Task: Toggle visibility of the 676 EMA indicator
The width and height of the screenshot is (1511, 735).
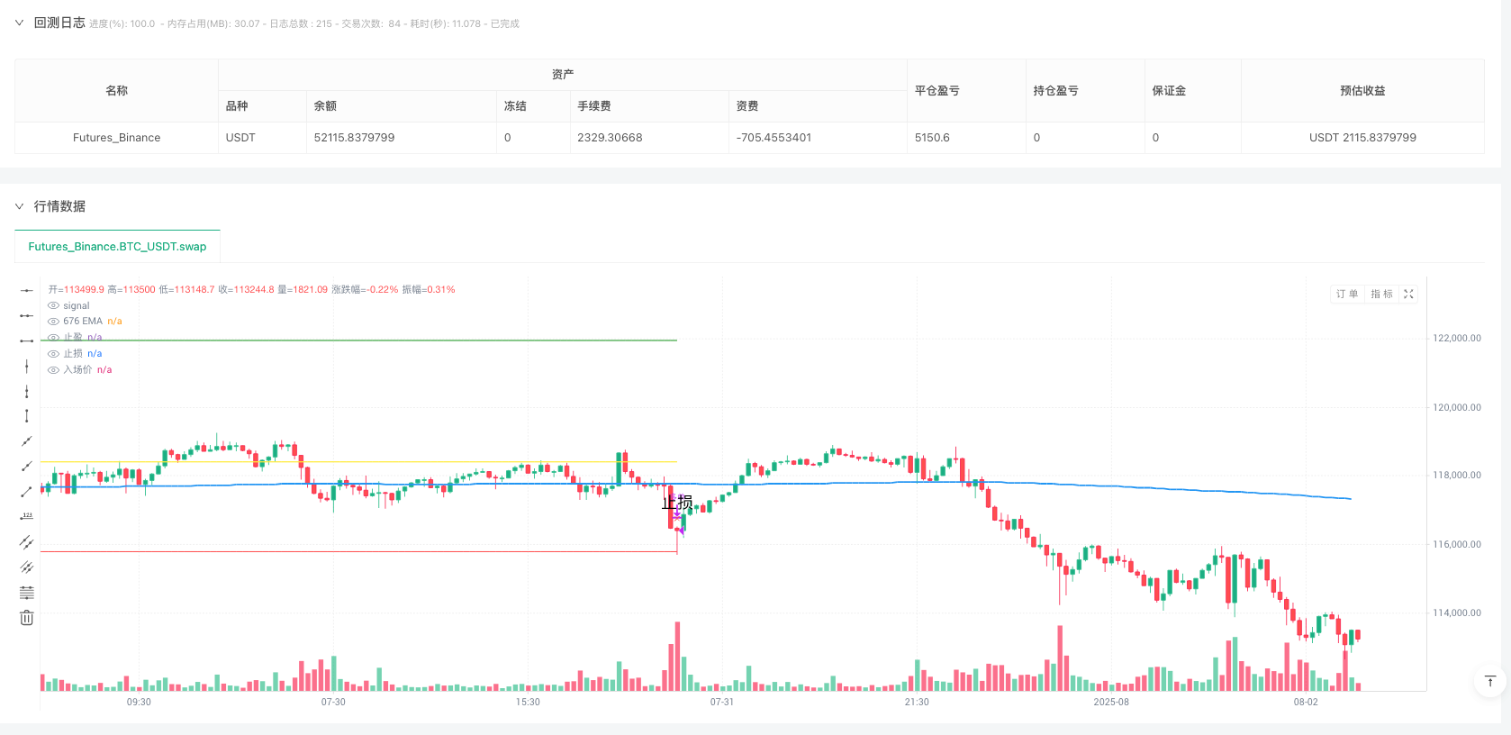Action: 52,321
